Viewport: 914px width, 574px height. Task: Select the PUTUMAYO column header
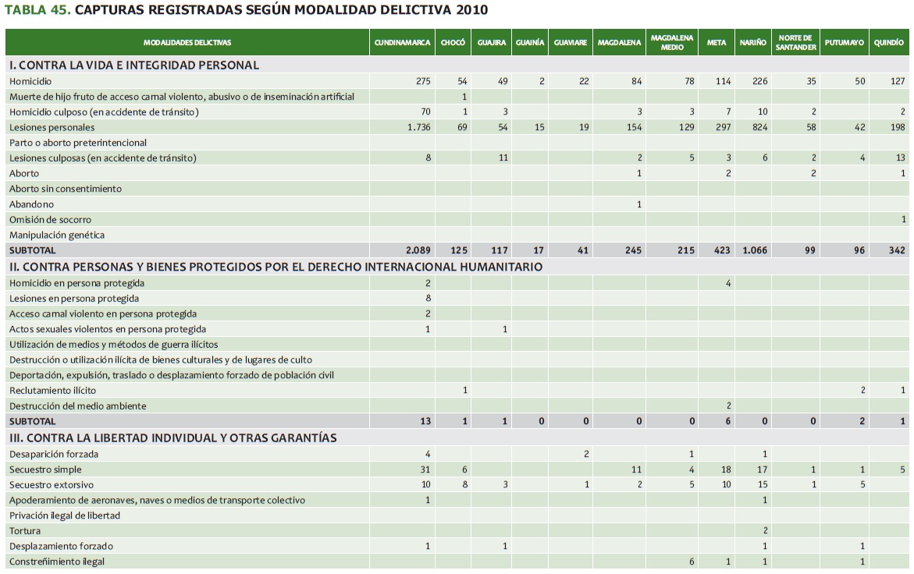pyautogui.click(x=844, y=43)
